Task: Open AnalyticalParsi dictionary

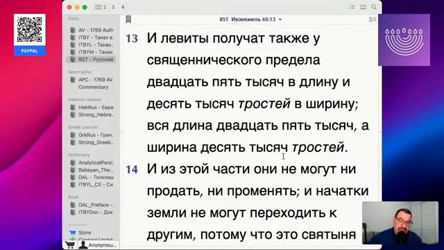Action: (x=92, y=162)
